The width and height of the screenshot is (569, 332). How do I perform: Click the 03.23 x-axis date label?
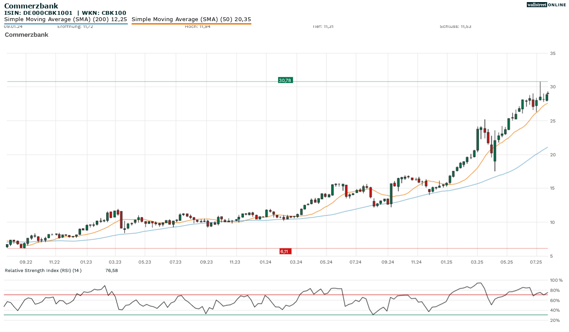[115, 262]
